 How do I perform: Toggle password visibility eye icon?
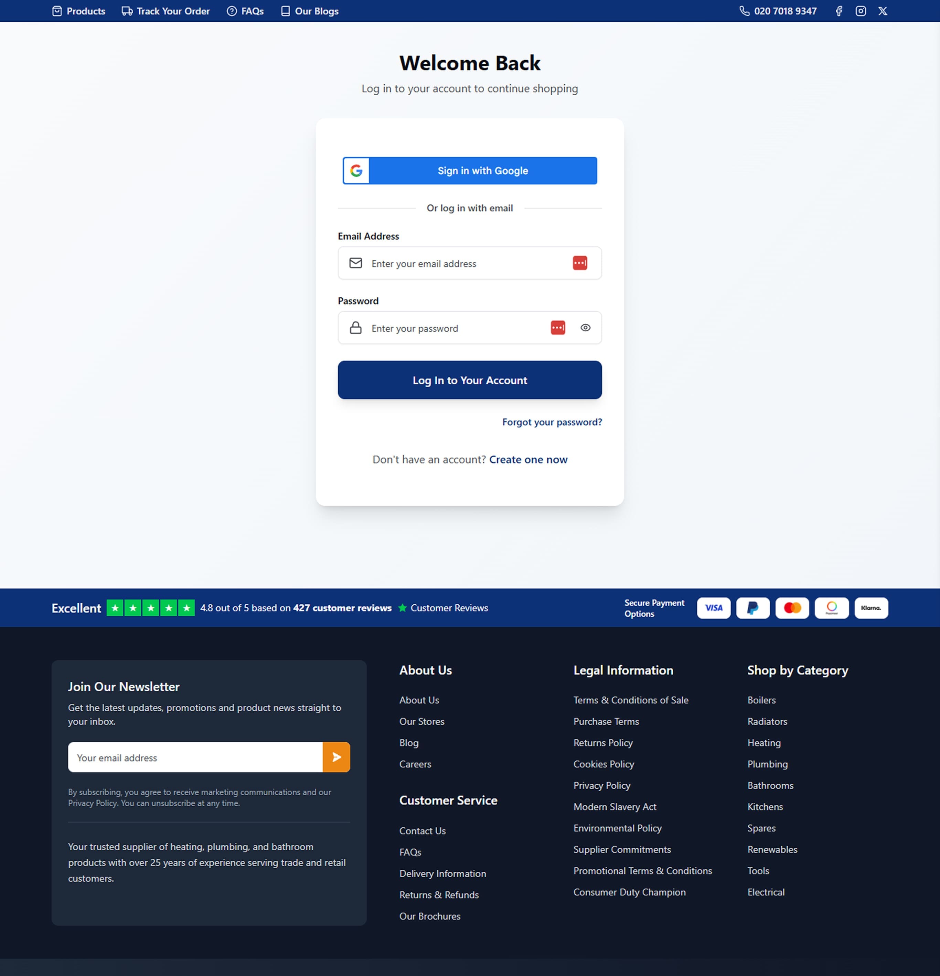click(586, 328)
